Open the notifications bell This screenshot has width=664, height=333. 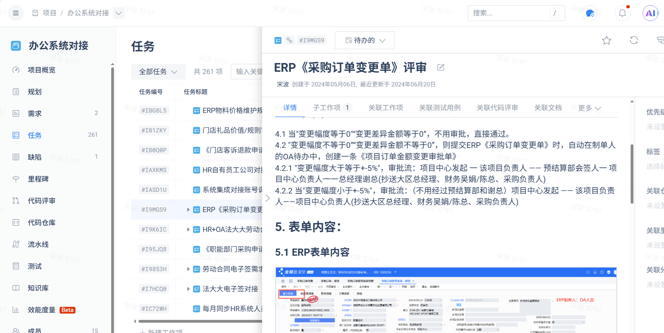[622, 13]
